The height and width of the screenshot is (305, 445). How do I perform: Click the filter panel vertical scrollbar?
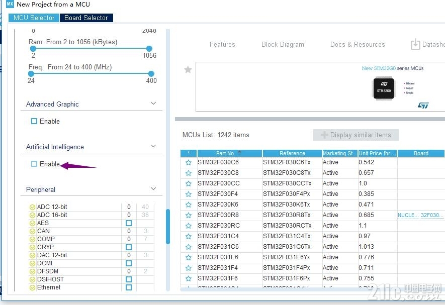click(x=168, y=227)
